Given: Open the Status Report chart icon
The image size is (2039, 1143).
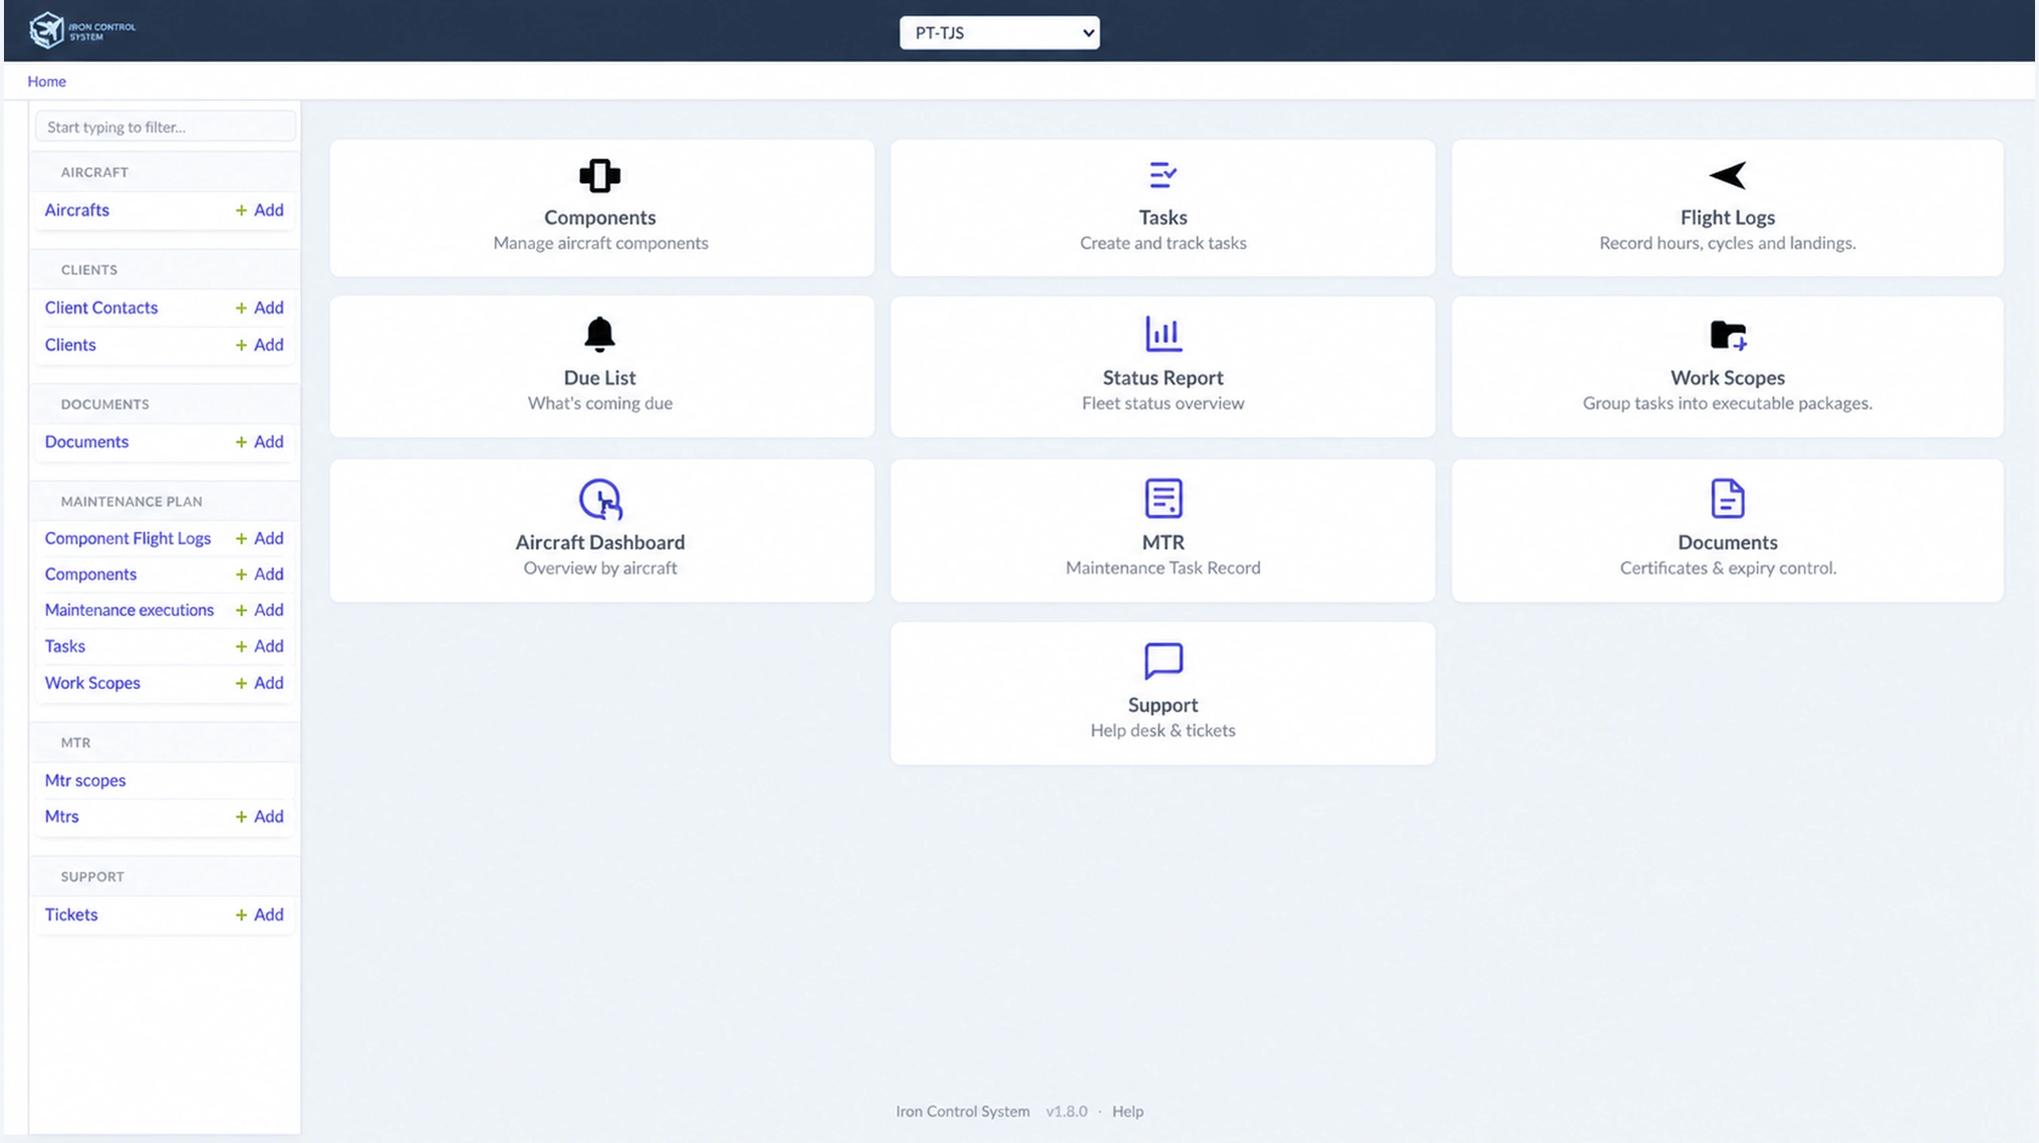Looking at the screenshot, I should (x=1163, y=334).
